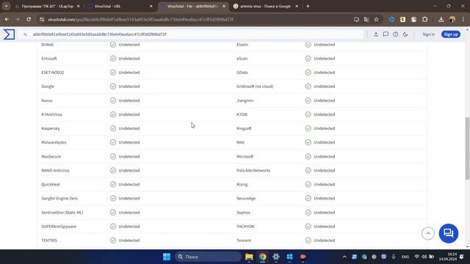Click the virustotal.com address bar URL
This screenshot has height=264, width=470.
[140, 20]
